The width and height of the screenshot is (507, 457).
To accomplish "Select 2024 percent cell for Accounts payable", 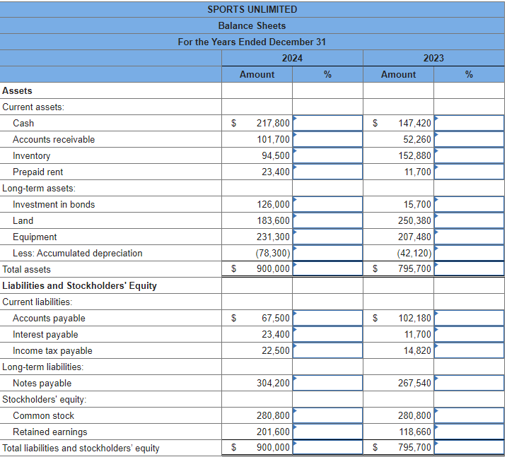I will pos(327,318).
